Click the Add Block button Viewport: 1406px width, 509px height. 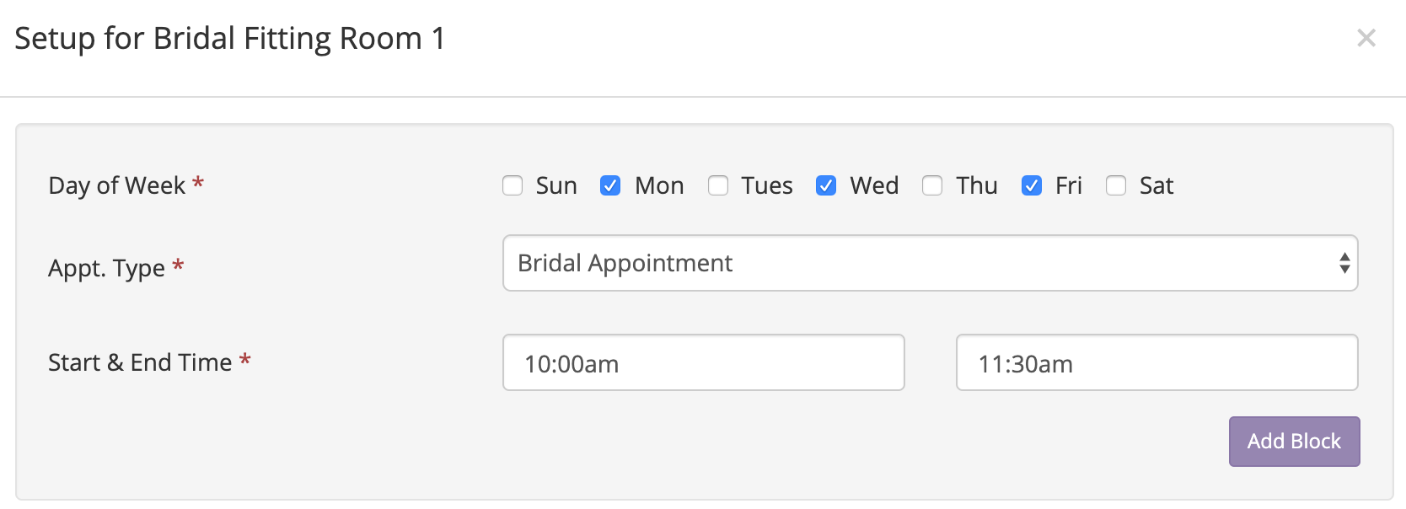[x=1294, y=442]
